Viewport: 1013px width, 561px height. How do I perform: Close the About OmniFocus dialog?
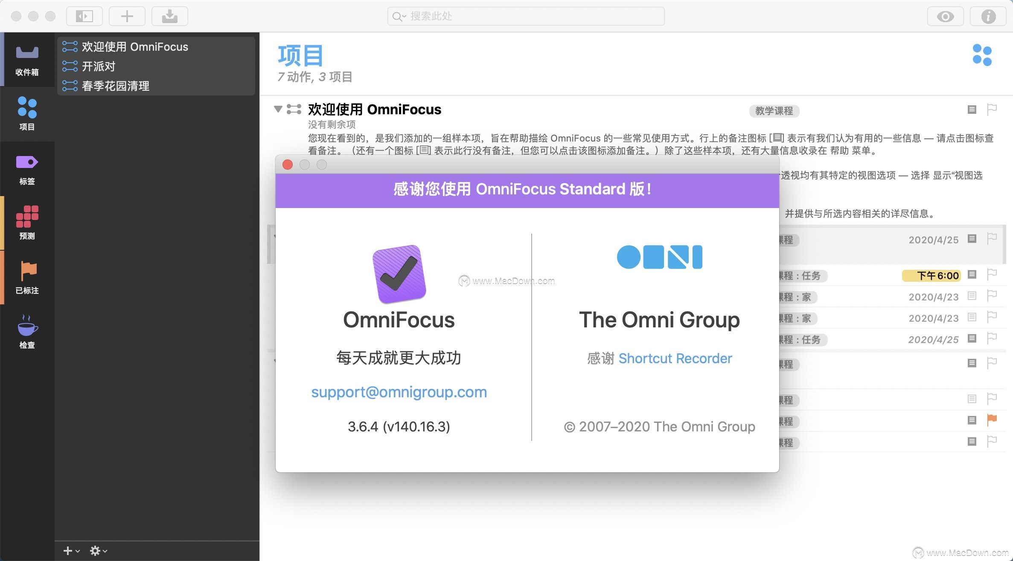(x=288, y=165)
